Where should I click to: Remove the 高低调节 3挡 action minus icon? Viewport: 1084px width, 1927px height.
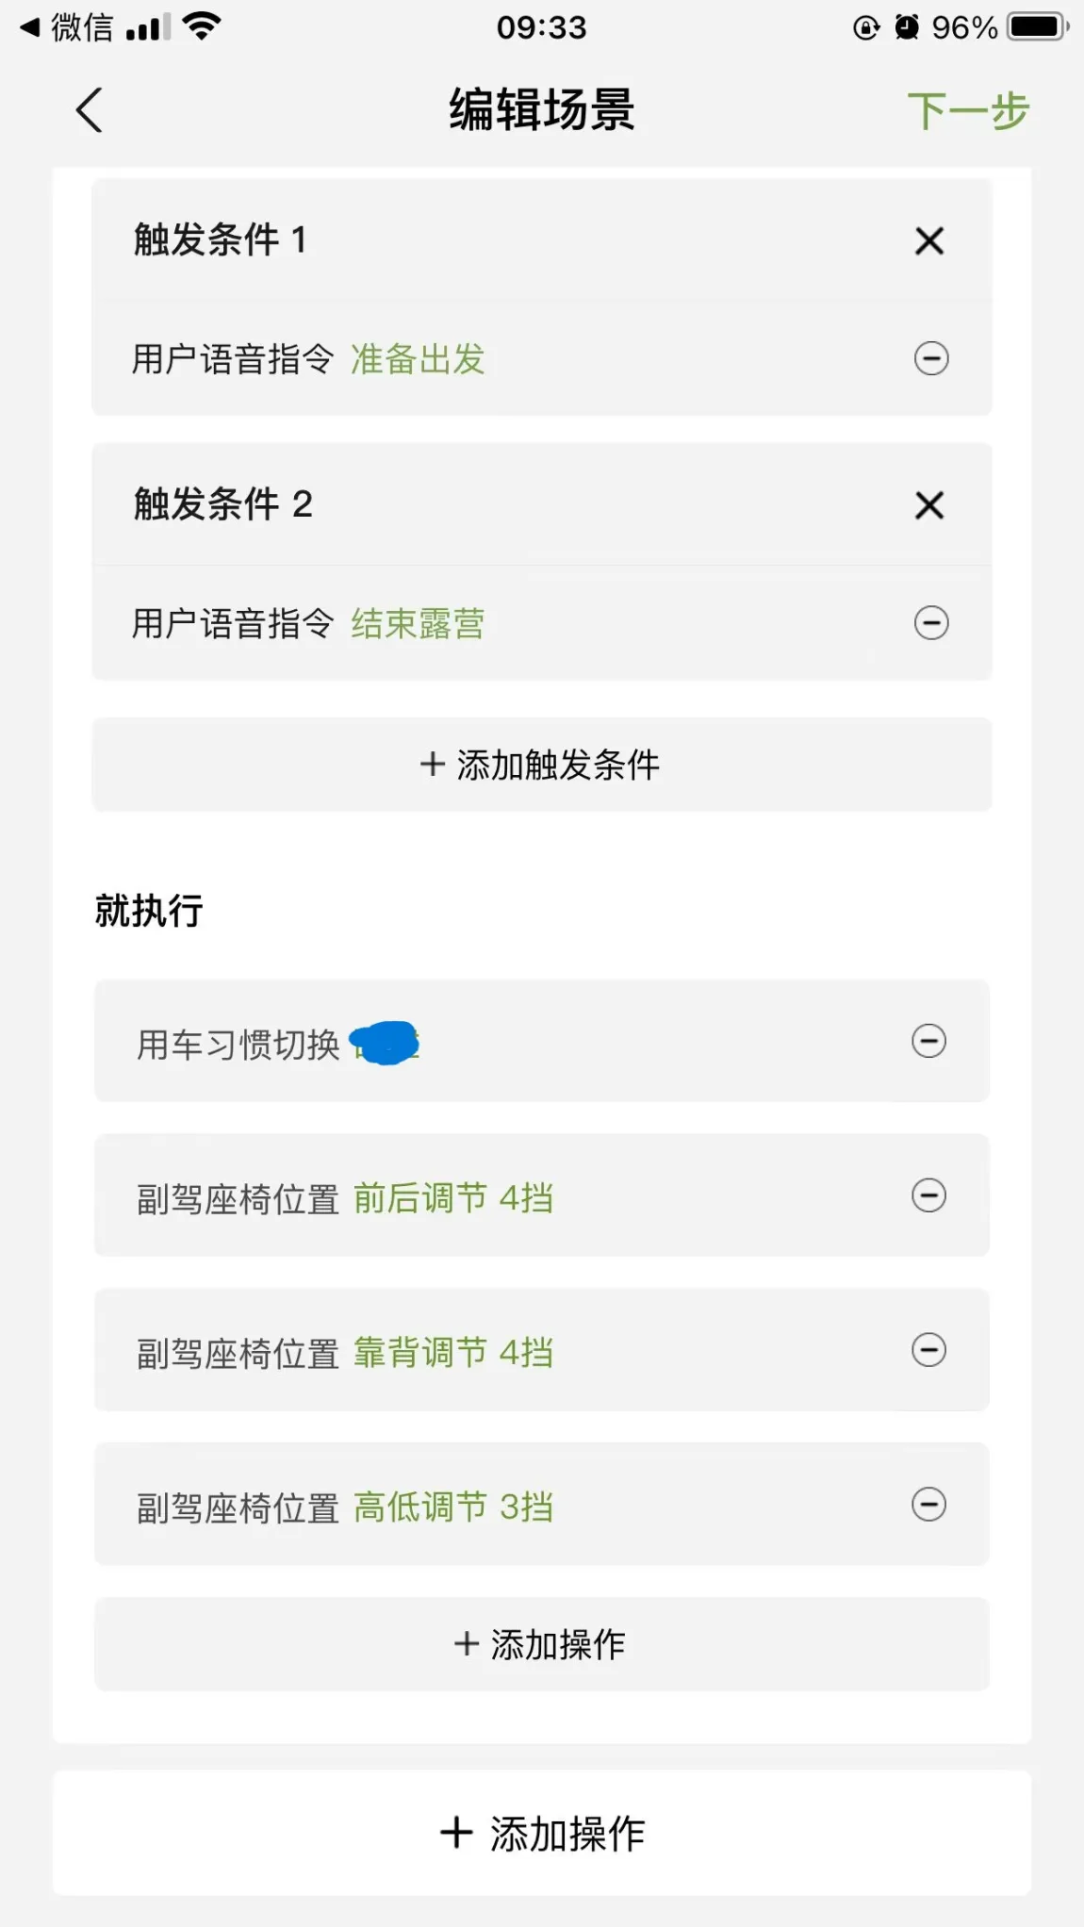(x=928, y=1505)
